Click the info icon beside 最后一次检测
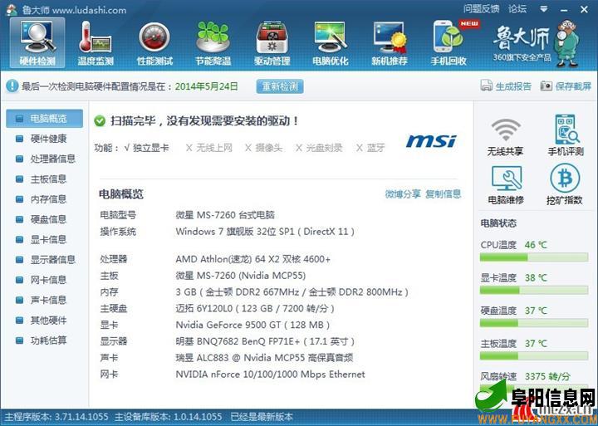 click(x=12, y=86)
